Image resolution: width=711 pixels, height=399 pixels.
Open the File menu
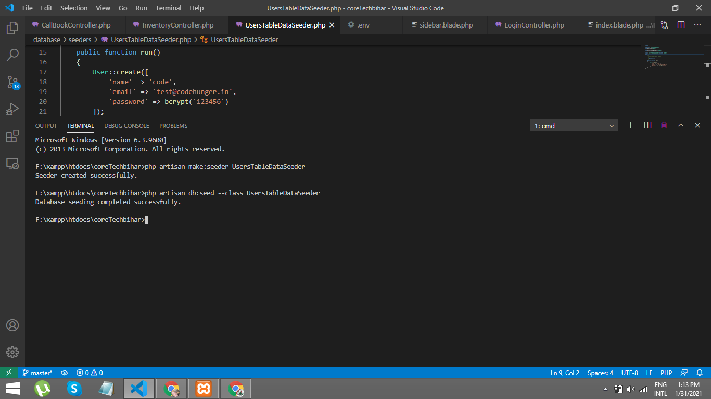pyautogui.click(x=28, y=8)
